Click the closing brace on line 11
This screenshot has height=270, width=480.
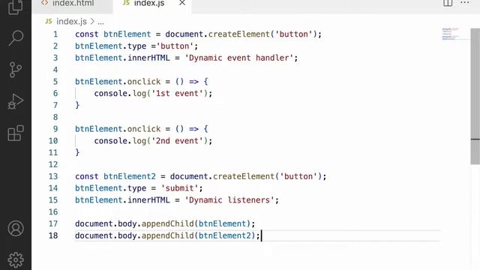tap(77, 152)
